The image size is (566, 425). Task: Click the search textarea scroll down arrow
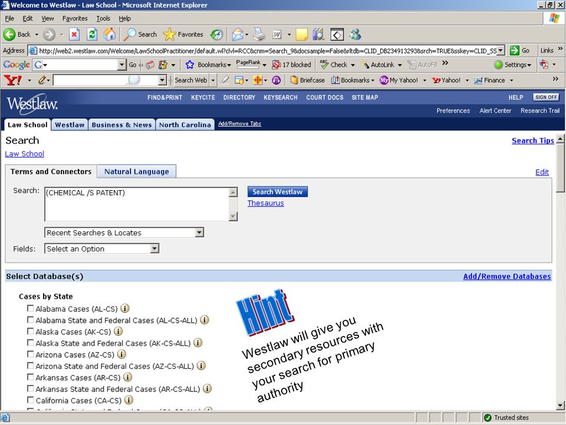pos(233,217)
